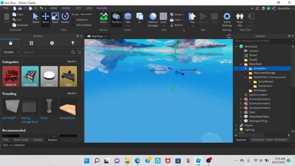Expand the Players service node

[x=236, y=125]
